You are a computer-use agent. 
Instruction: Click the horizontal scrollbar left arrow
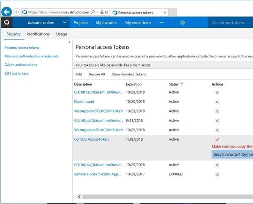(79, 196)
